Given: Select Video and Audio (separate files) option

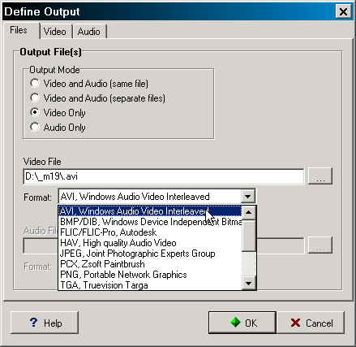Looking at the screenshot, I should 98,98.
